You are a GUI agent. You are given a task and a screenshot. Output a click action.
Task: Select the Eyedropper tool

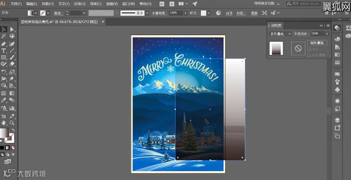pyautogui.click(x=4, y=100)
